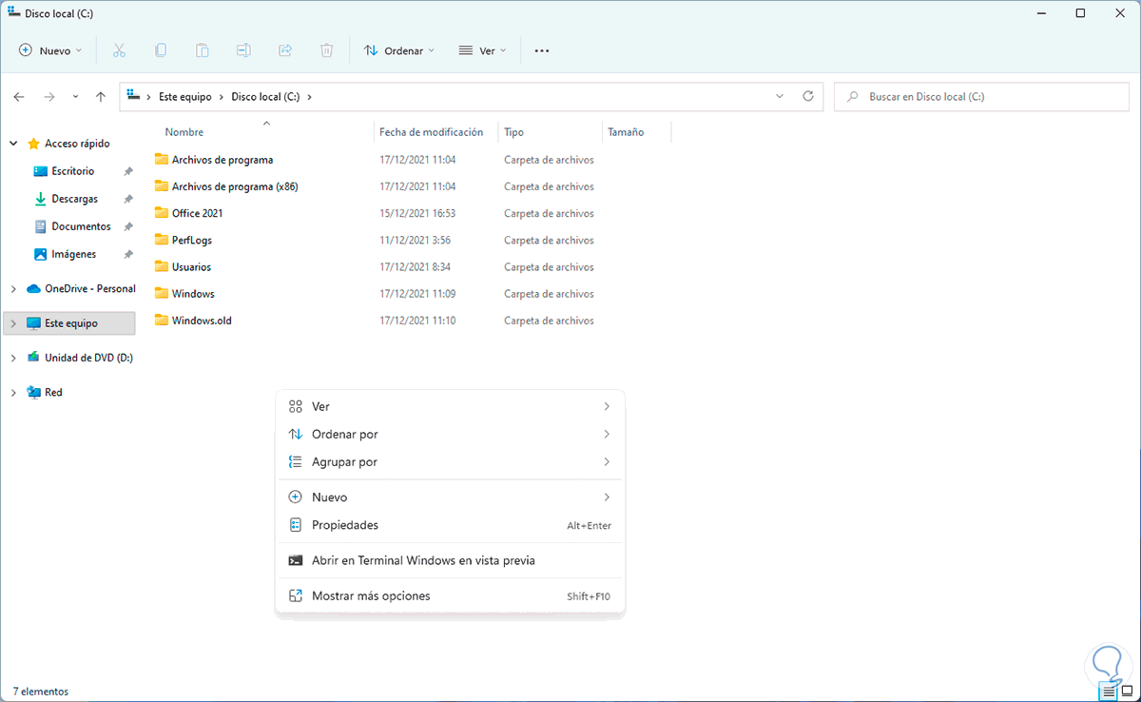Expand the Unidad de DVD (D:) node
The width and height of the screenshot is (1141, 702).
point(13,358)
